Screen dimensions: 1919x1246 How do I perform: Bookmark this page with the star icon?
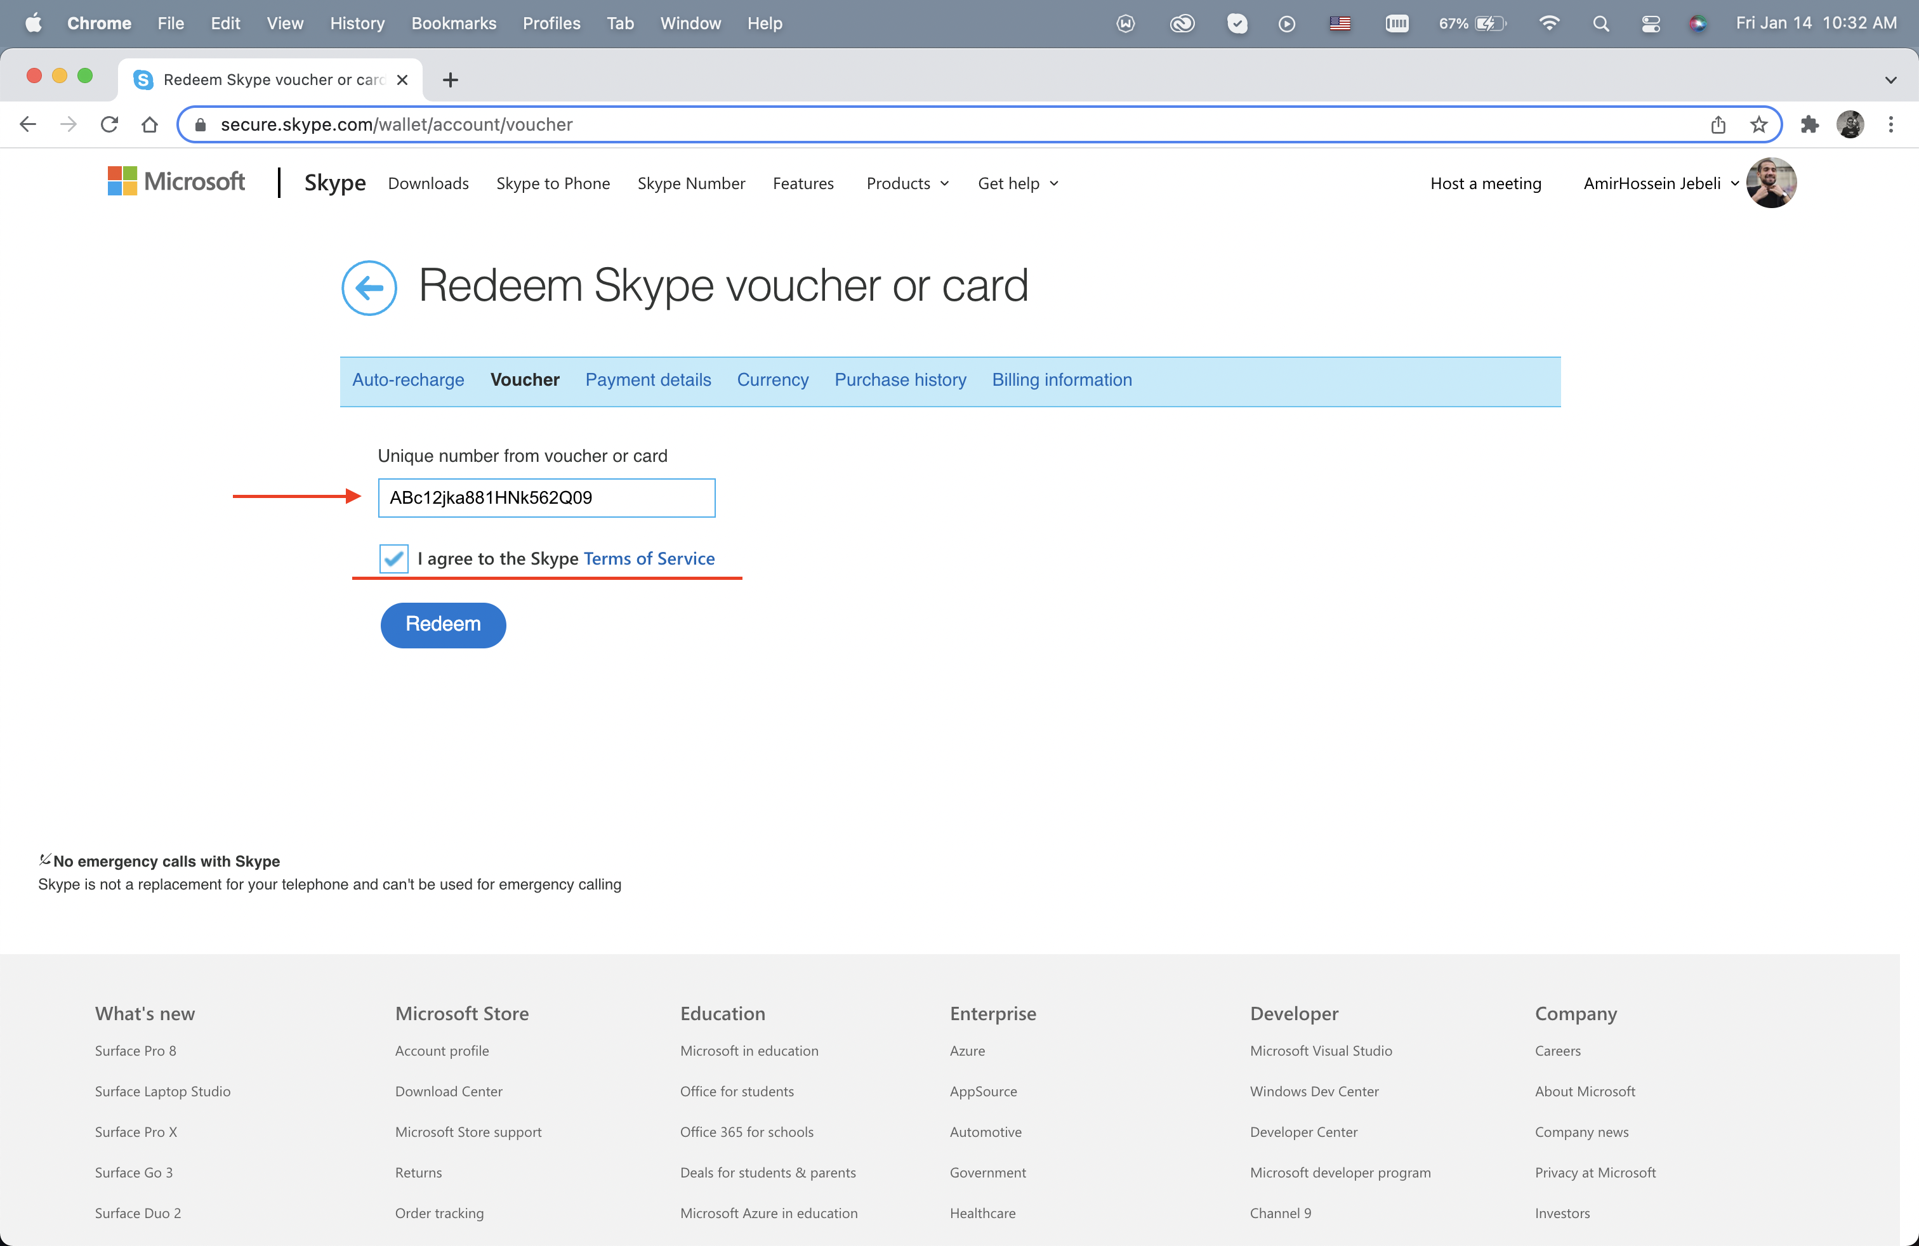(1758, 124)
